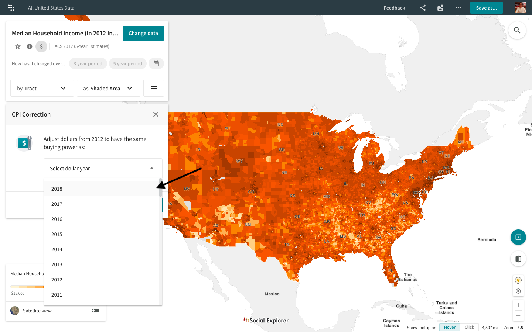
Task: Click the year list scrollbar thumb
Action: [160, 187]
